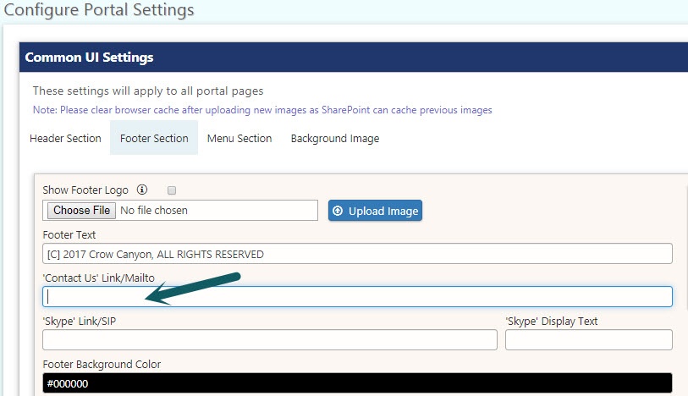
Task: Click the 'Skype' Display Text label
Action: coord(552,321)
